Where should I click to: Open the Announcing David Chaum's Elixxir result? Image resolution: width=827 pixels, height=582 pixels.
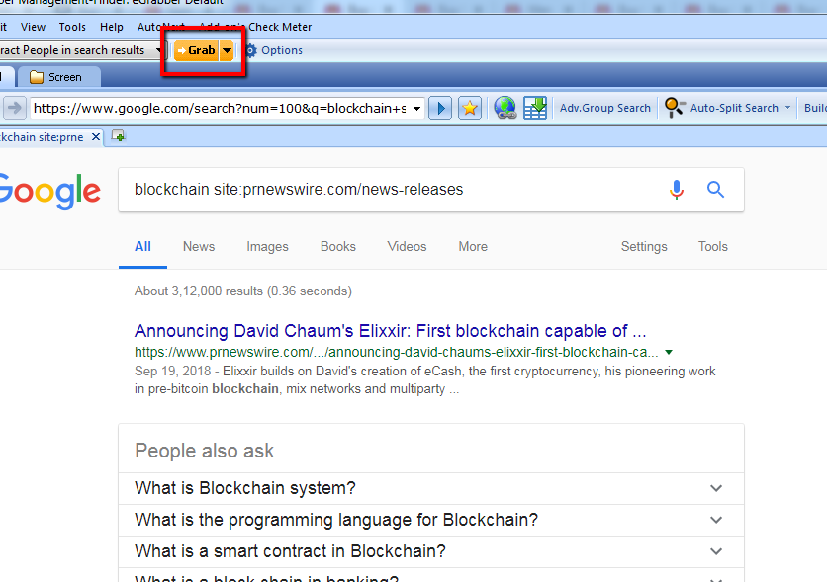click(x=391, y=331)
